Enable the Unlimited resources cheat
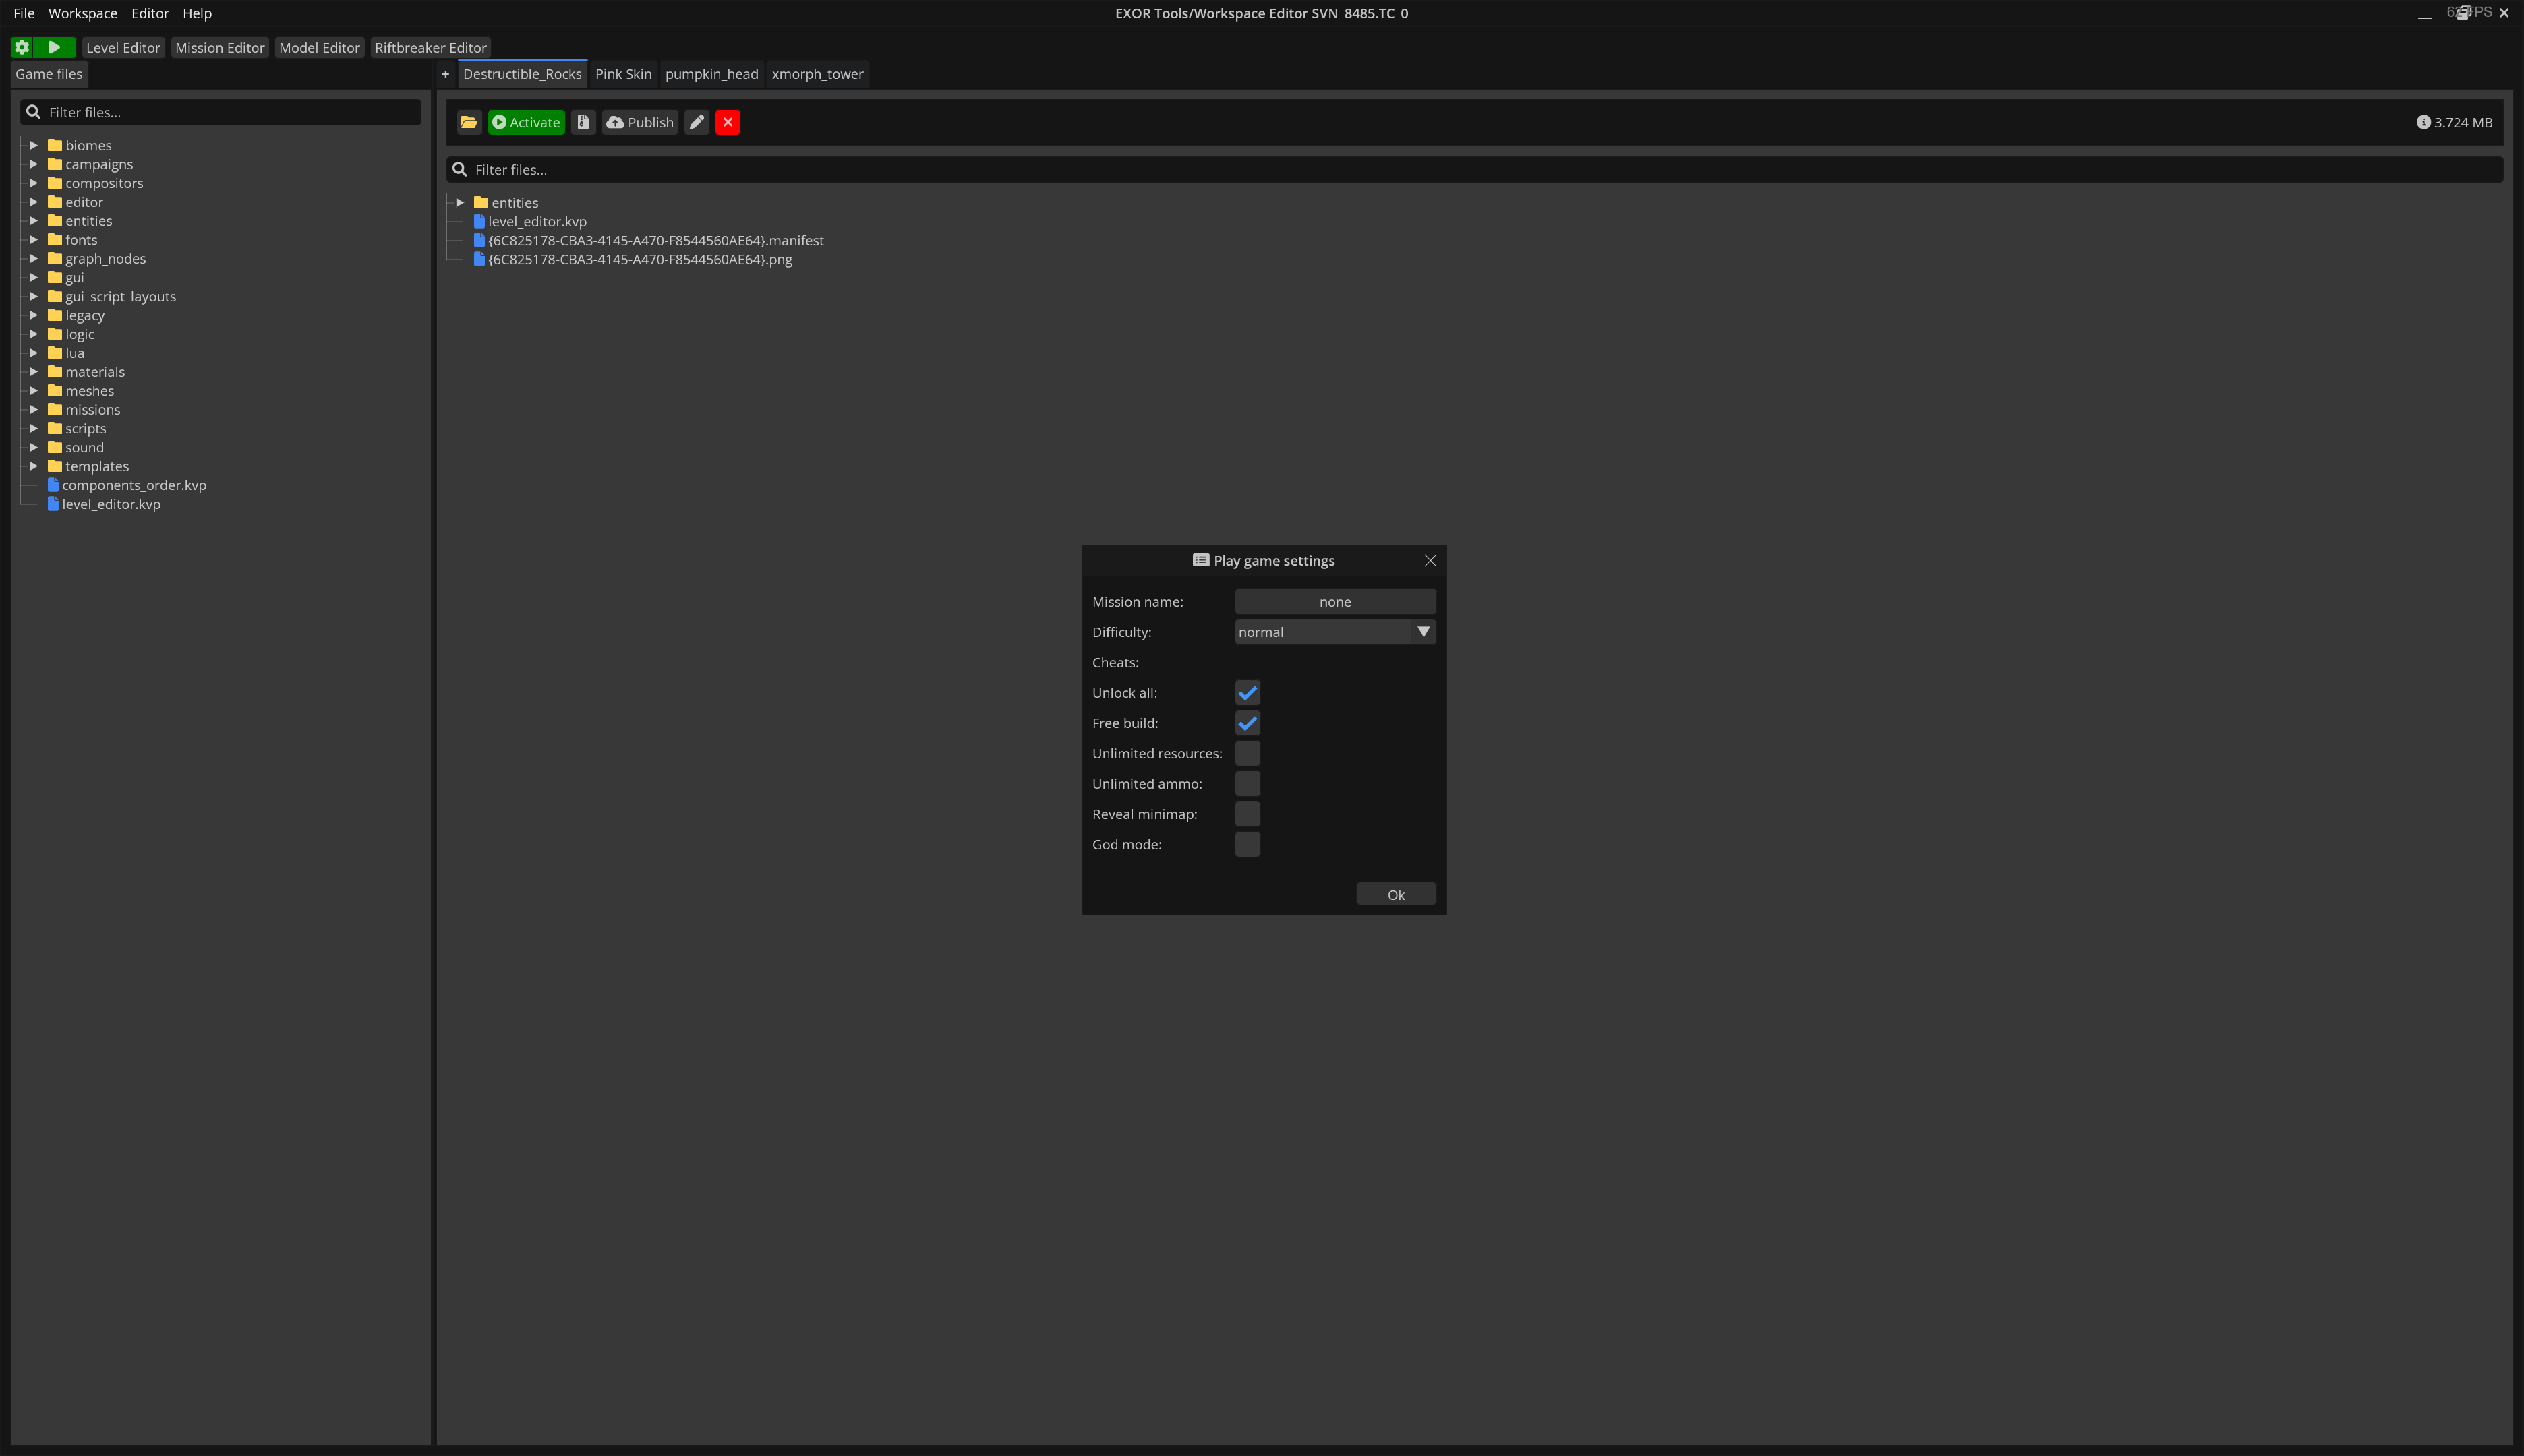 coord(1247,753)
